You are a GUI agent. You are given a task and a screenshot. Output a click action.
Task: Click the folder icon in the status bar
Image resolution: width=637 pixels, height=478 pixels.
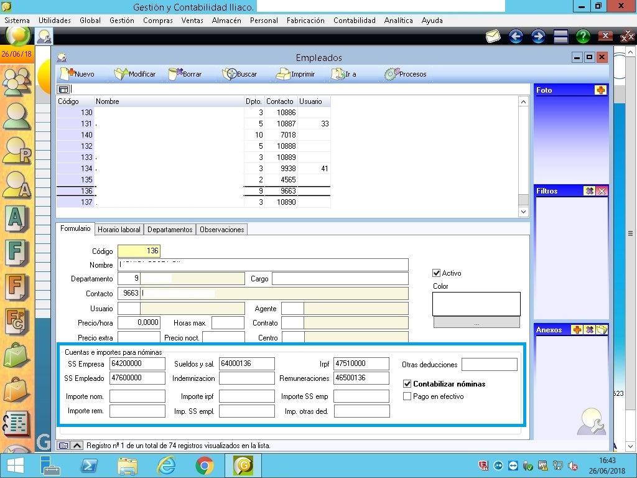pos(63,446)
